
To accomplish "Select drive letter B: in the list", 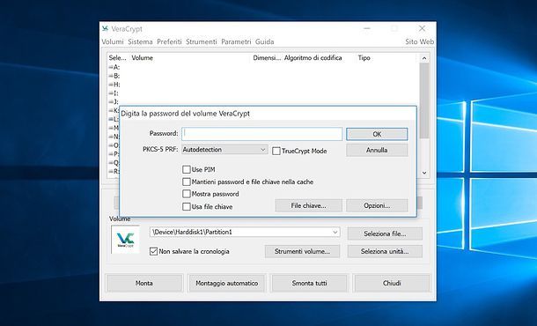I will point(114,76).
